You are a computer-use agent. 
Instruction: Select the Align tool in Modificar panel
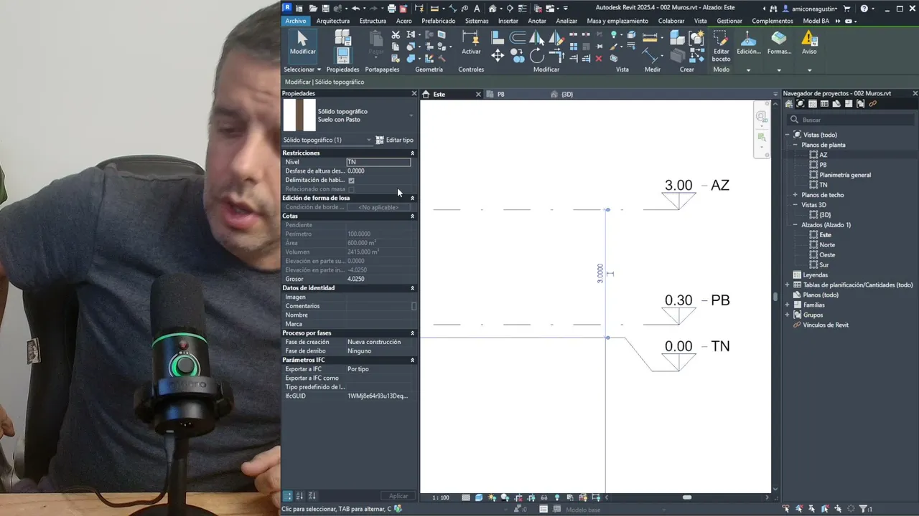click(x=498, y=37)
